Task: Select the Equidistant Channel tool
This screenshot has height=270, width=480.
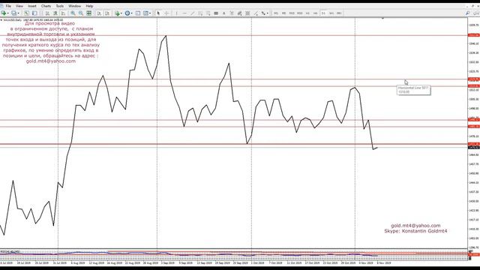Action: [200, 13]
